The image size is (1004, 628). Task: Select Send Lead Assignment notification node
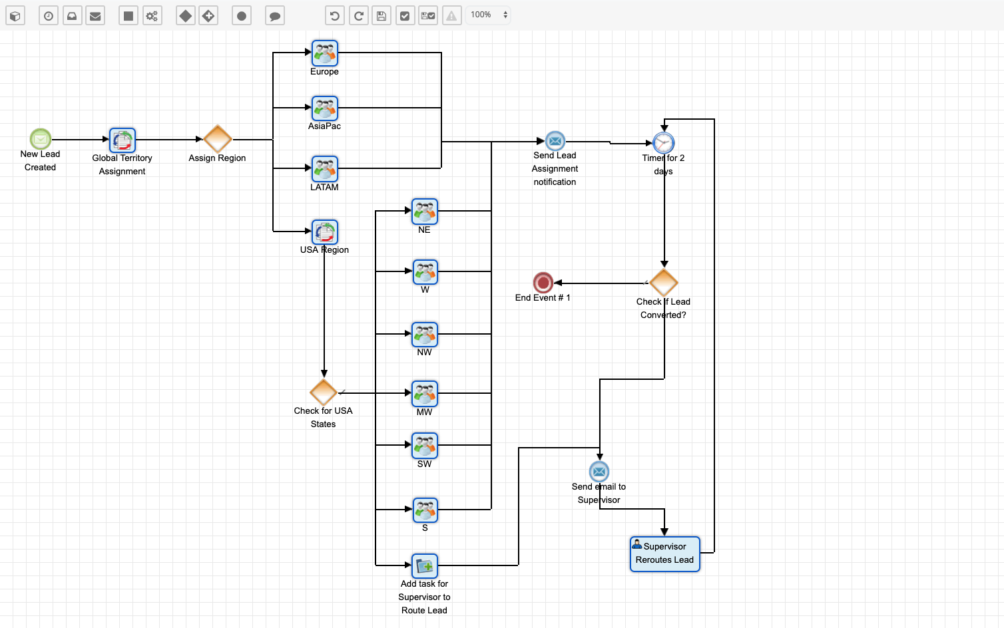pos(555,141)
